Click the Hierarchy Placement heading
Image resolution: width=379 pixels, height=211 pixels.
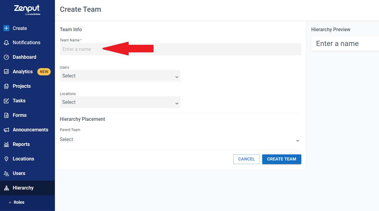click(83, 119)
